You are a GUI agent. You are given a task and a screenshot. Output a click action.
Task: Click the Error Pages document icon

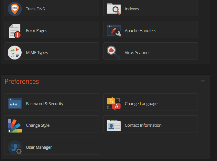(x=15, y=31)
